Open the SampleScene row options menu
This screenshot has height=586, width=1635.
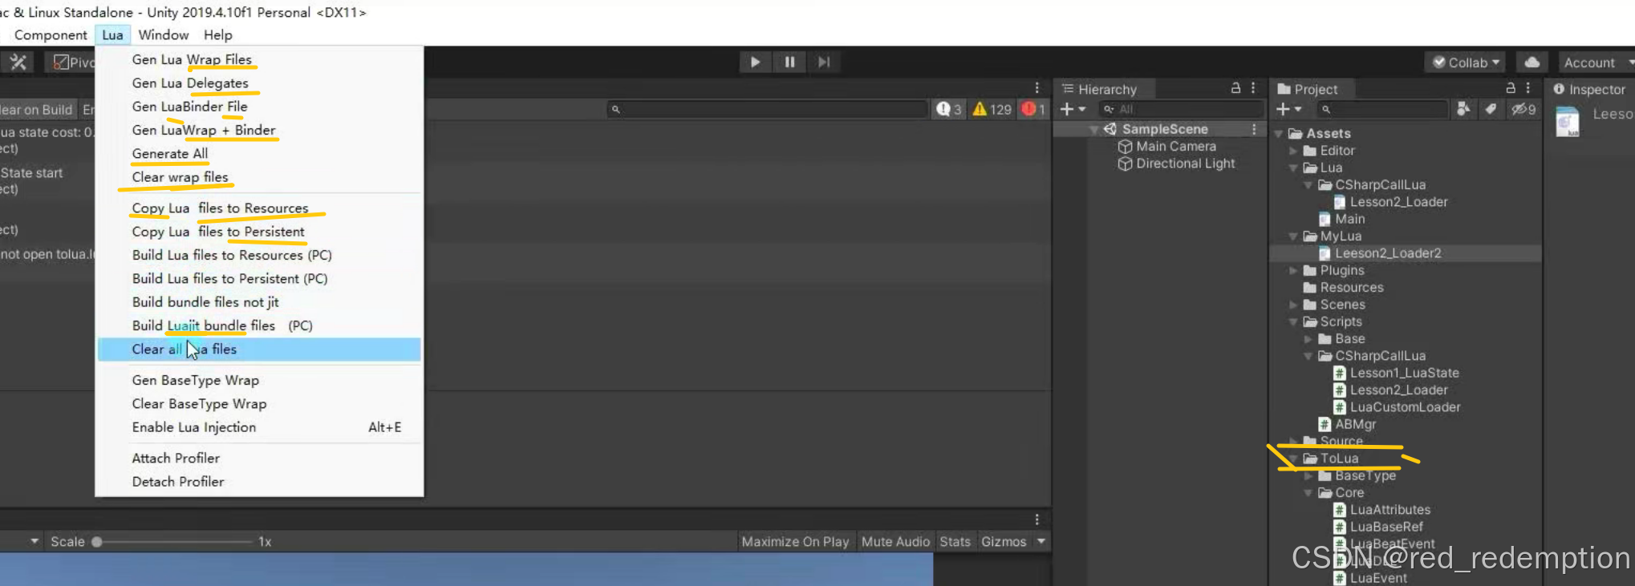[x=1254, y=129]
